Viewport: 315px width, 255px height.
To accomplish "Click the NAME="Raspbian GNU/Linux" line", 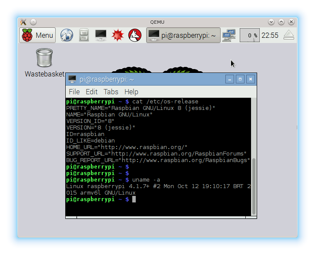I will point(109,115).
